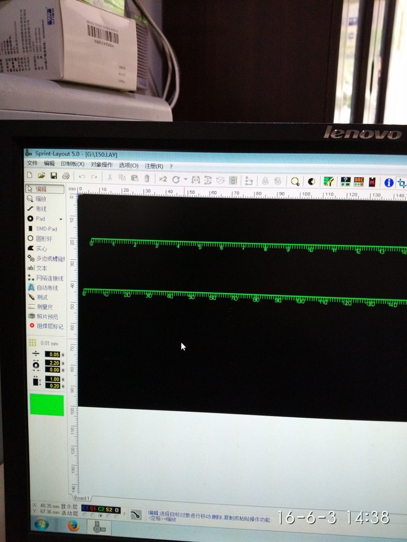Screen dimensions: 407x542
Task: Open the 照片预览 photo view
Action: 46,317
